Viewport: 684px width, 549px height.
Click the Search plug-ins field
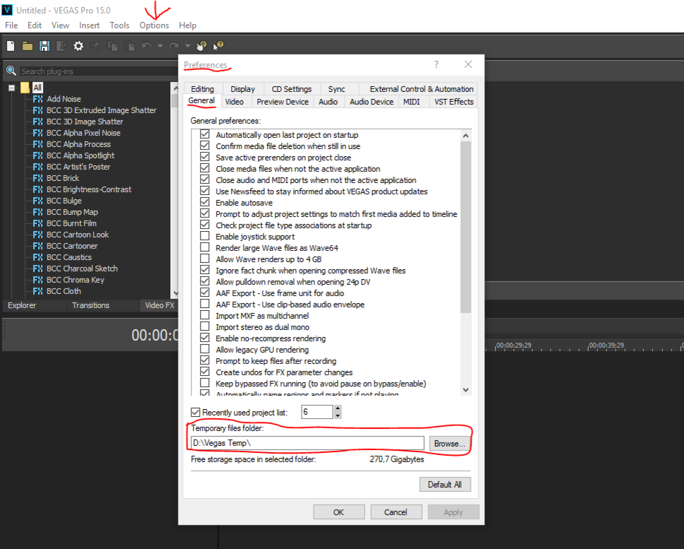coord(98,71)
